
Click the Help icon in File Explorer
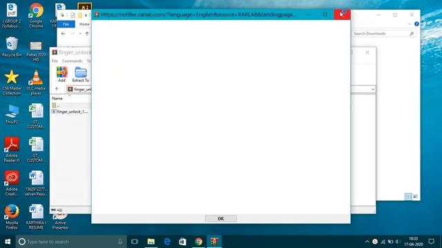tap(416, 24)
